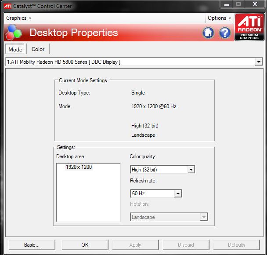Click the ATI icon in the title bar

click(x=7, y=6)
